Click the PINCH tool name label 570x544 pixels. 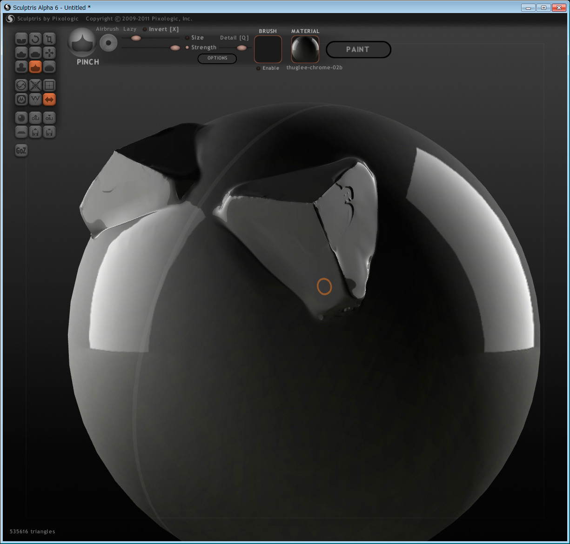click(x=88, y=62)
